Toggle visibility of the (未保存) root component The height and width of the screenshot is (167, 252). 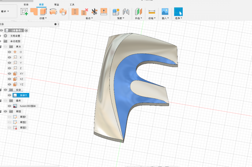click(x=2, y=30)
